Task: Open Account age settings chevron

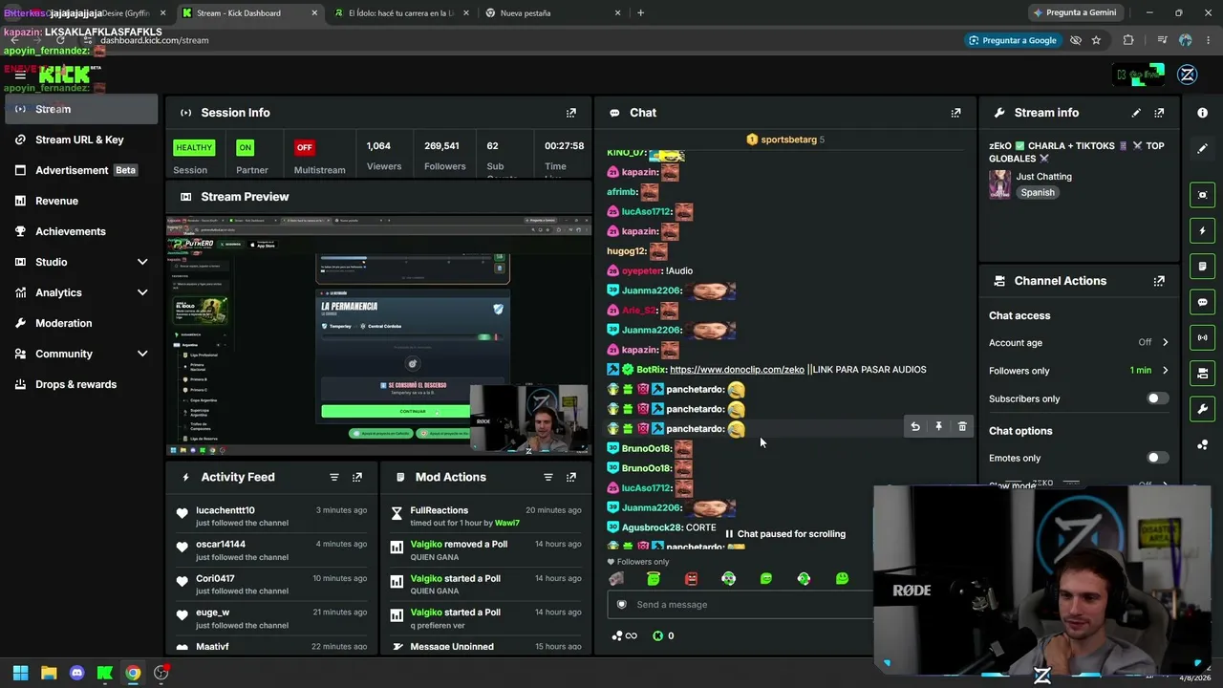Action: tap(1165, 342)
